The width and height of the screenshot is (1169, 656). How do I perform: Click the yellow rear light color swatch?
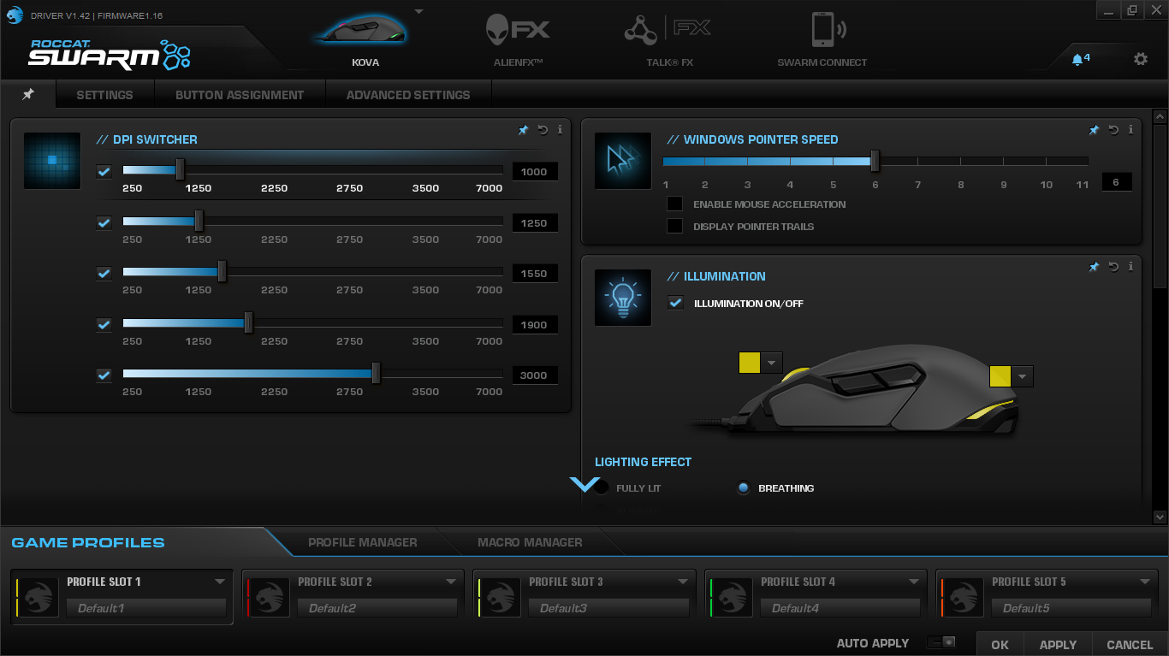pos(1000,376)
